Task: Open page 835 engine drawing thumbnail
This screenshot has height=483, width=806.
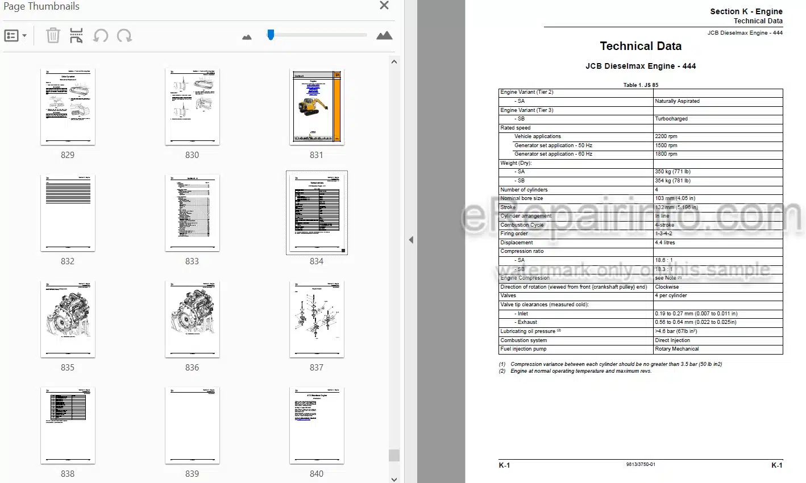Action: (68, 319)
